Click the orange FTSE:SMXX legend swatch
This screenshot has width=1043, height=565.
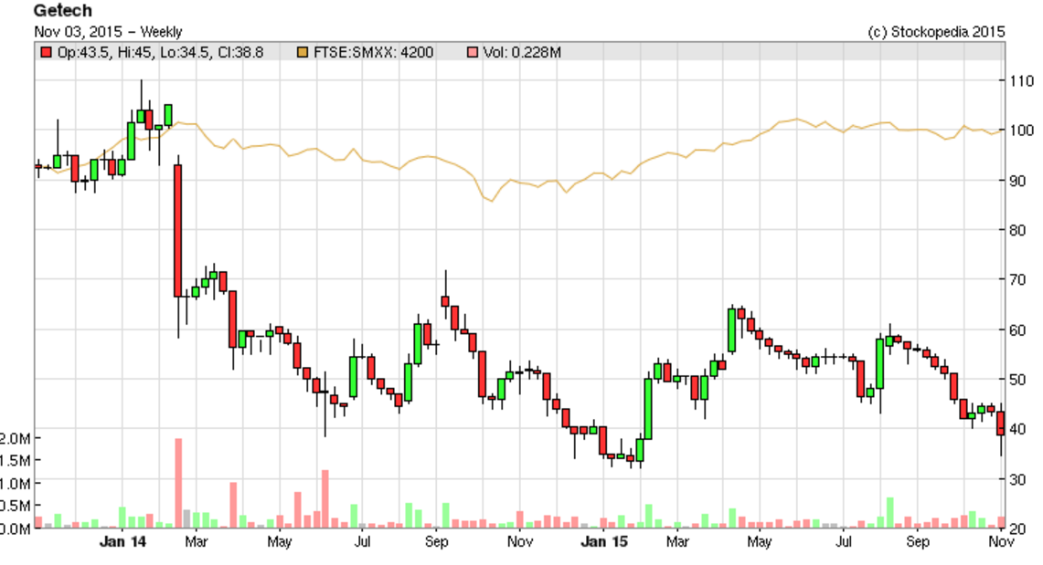(x=303, y=53)
